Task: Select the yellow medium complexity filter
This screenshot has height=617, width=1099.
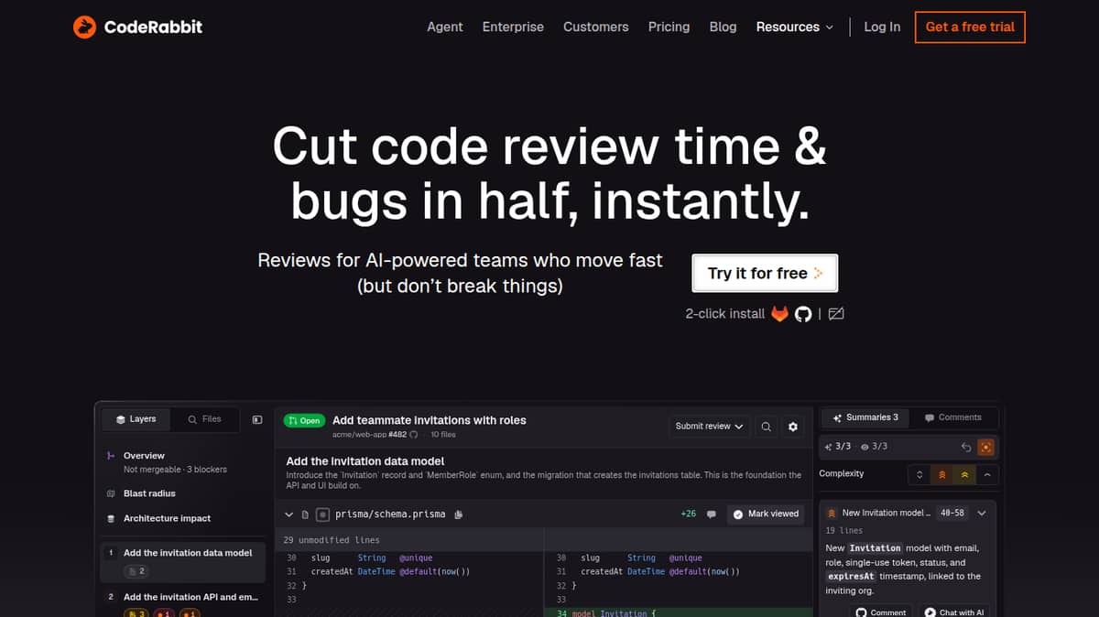Action: pos(963,474)
